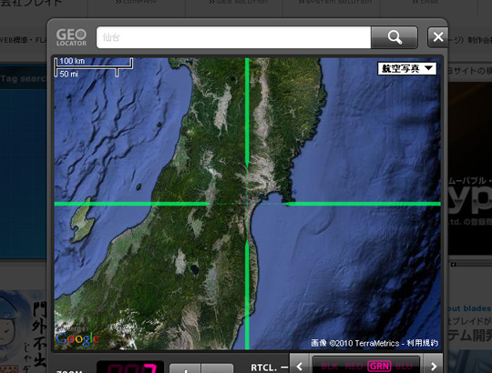Close the Geo Locator dialog

coord(437,37)
